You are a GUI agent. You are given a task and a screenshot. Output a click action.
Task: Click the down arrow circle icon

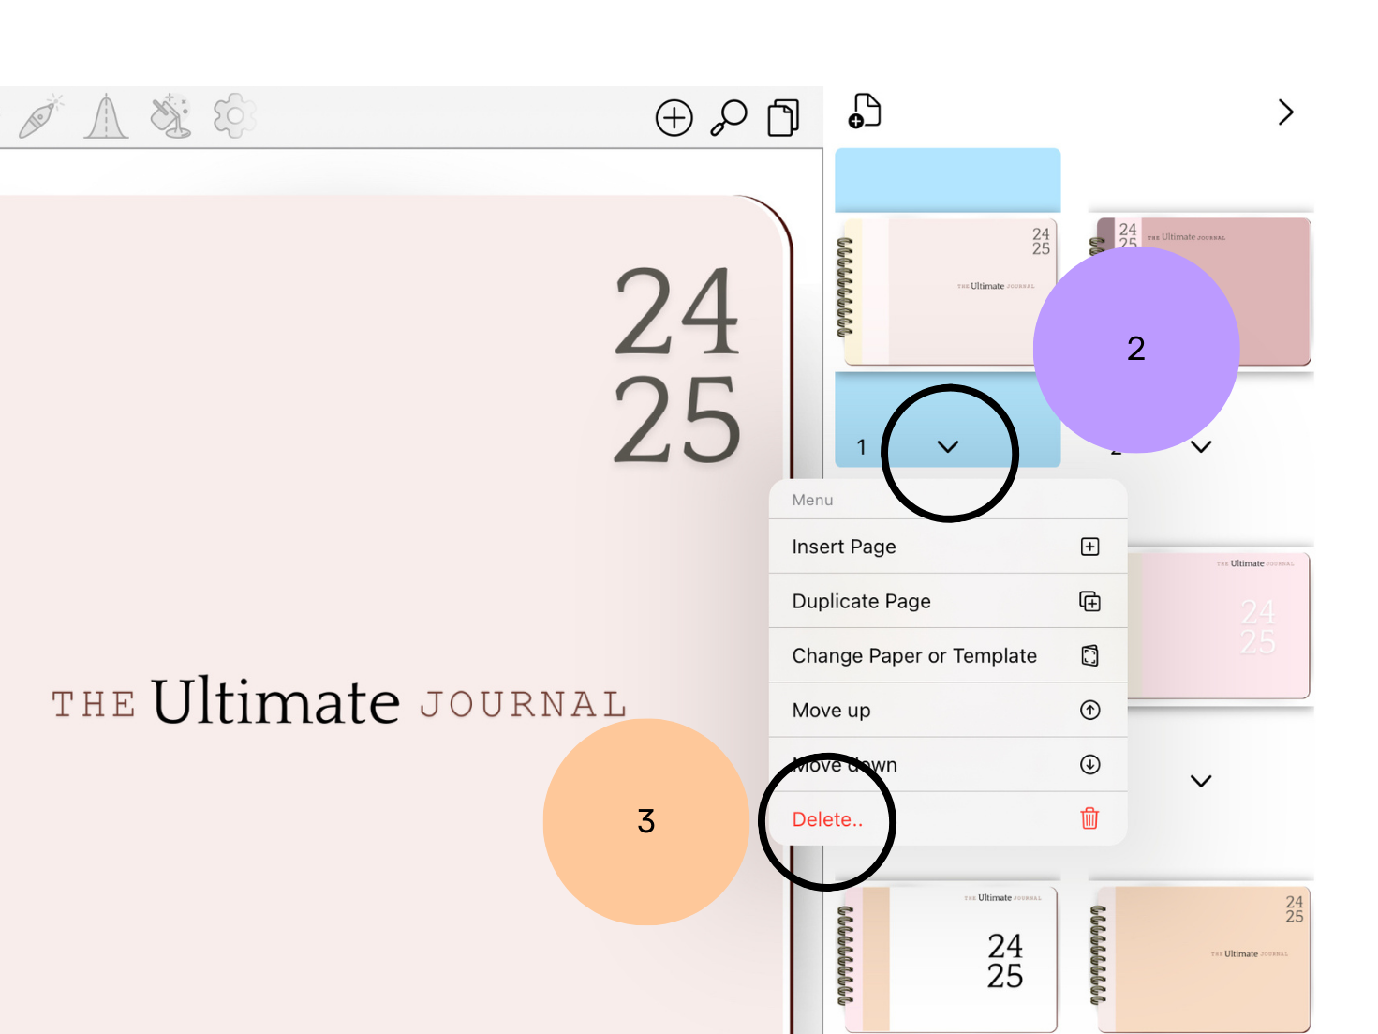pos(1089,764)
